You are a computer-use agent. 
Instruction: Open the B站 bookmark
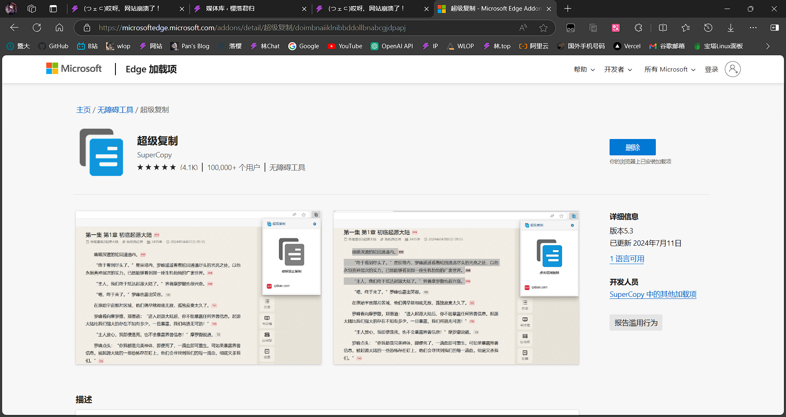click(88, 46)
